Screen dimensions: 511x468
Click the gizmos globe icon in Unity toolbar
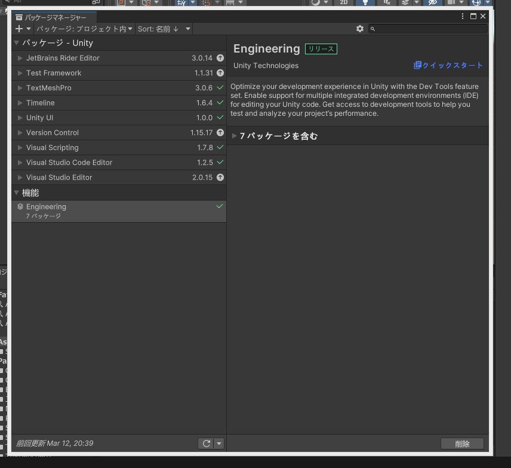(476, 2)
